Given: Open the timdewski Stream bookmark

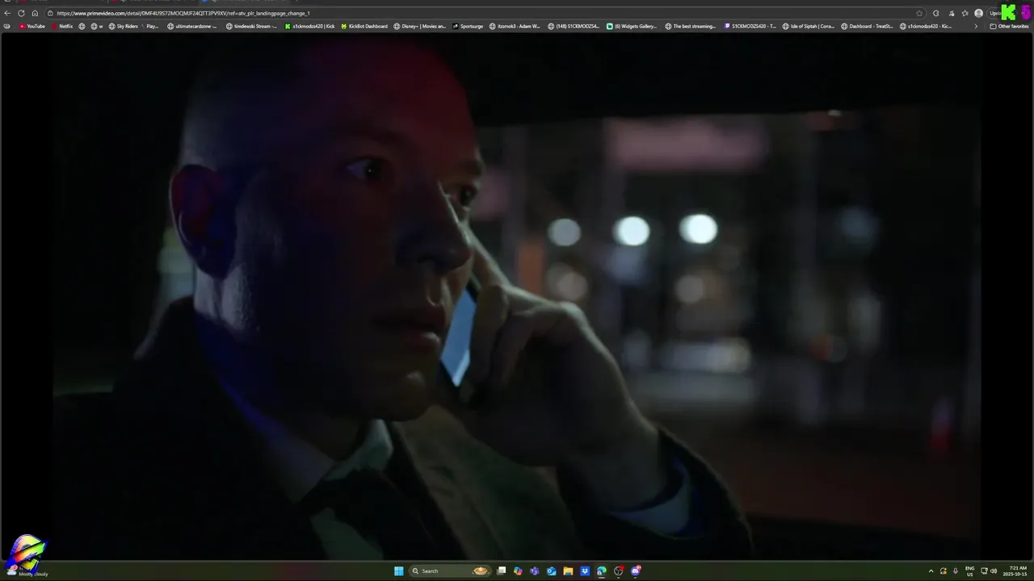Looking at the screenshot, I should [251, 26].
